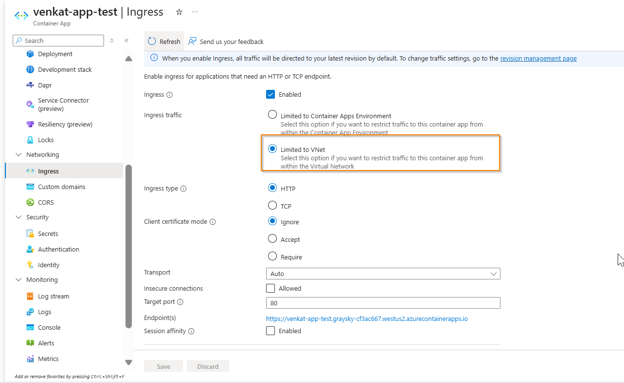Collapse the Networking section
The image size is (624, 383).
[x=19, y=155]
